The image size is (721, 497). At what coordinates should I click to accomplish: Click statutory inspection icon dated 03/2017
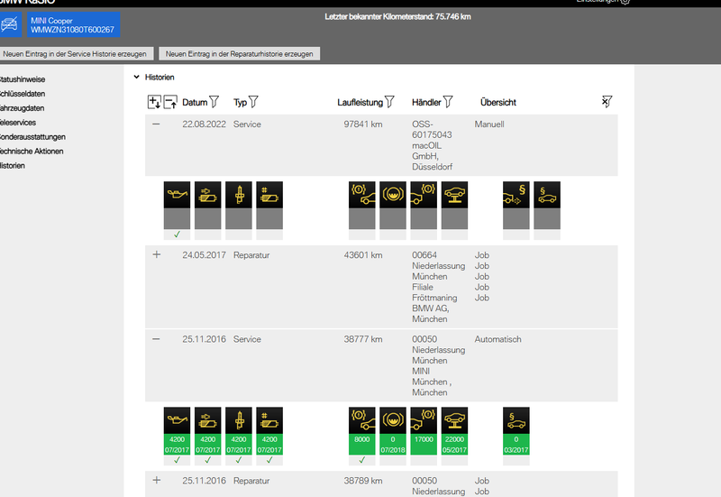pos(516,420)
